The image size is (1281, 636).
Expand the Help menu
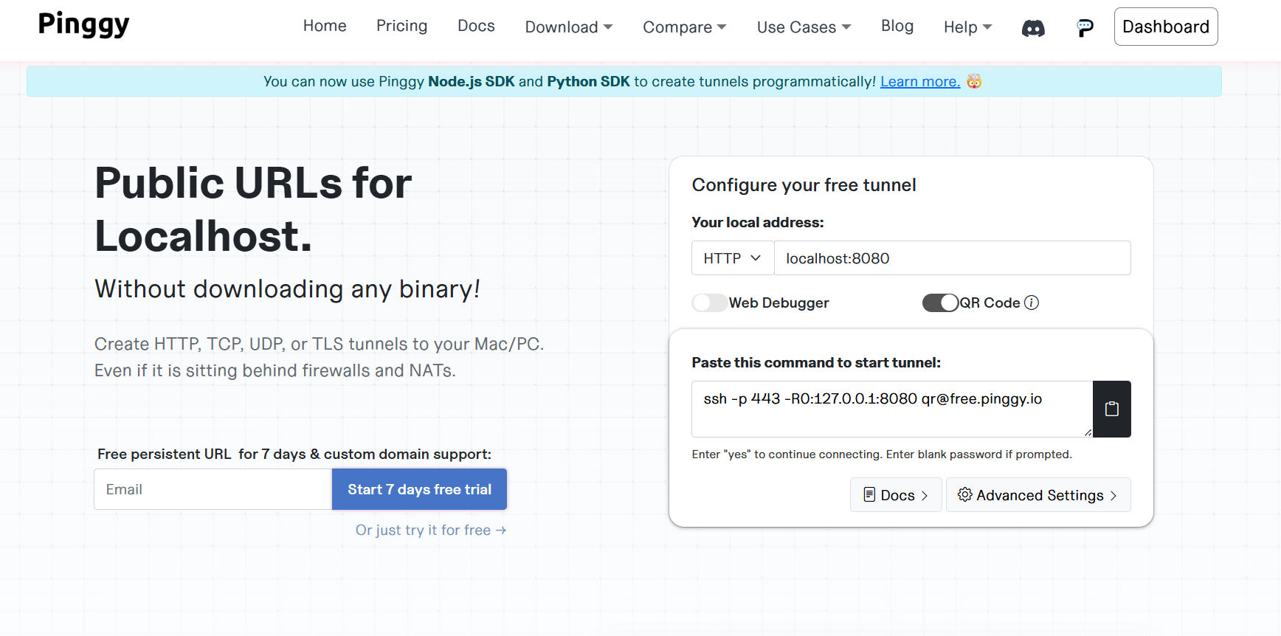(x=967, y=27)
